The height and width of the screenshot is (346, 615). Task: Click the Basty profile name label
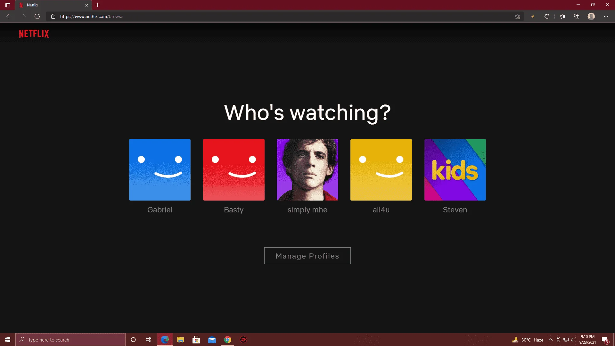[x=234, y=210]
